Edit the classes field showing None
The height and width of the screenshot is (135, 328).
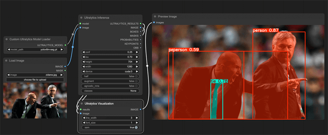(x=110, y=91)
